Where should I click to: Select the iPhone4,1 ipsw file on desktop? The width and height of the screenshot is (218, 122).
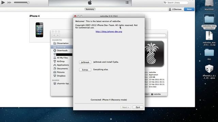pos(209,72)
